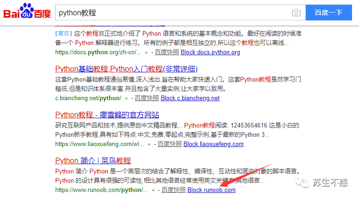Click the c.biancheng.net/python/ green URL
The height and width of the screenshot is (198, 359).
tap(89, 98)
